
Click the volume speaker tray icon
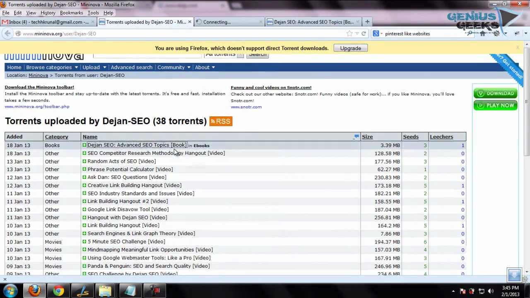click(x=491, y=291)
